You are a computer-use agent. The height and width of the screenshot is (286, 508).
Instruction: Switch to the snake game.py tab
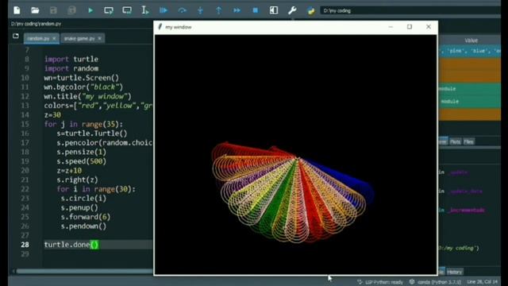(79, 38)
